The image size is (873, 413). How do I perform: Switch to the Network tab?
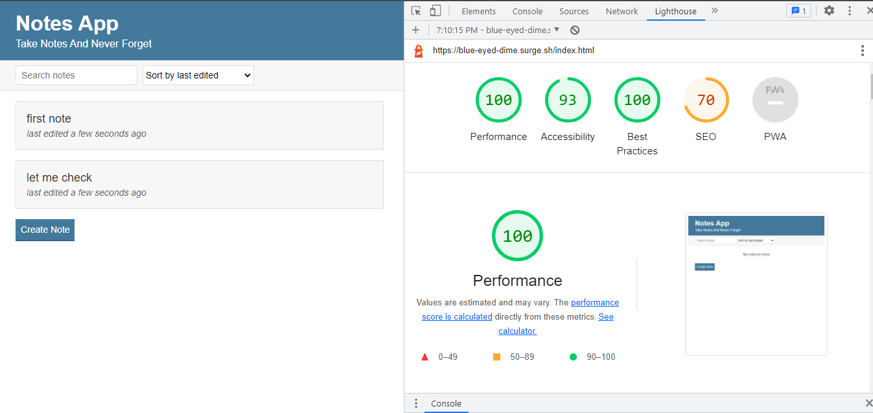coord(622,11)
